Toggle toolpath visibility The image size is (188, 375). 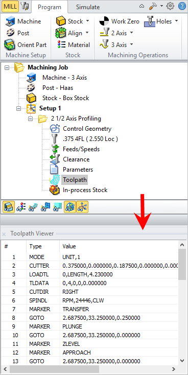point(33,207)
